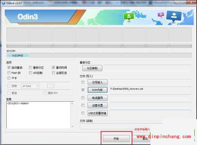Toggle the 自动重启 checkbox
The image size is (197, 145).
click(9, 68)
